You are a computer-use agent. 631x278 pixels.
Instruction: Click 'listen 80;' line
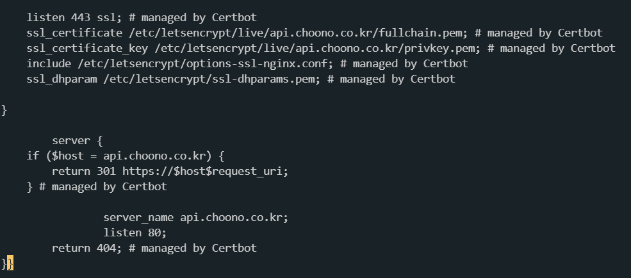coord(135,233)
